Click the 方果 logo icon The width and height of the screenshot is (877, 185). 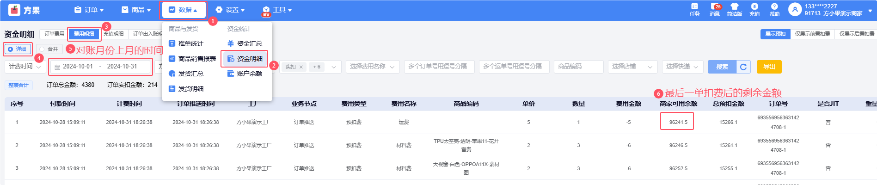click(14, 10)
